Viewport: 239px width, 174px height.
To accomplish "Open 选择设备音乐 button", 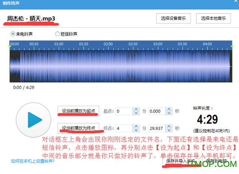I will tap(173, 19).
